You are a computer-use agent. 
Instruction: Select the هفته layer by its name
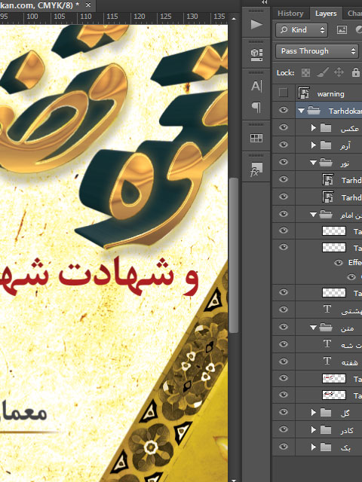coord(349,363)
